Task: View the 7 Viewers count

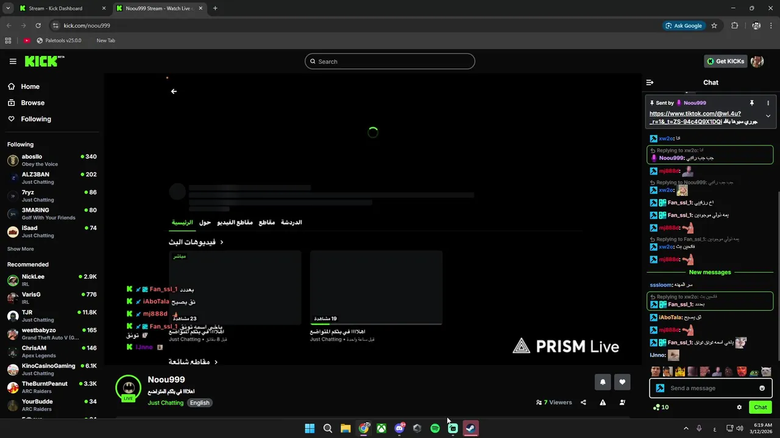Action: (x=554, y=402)
